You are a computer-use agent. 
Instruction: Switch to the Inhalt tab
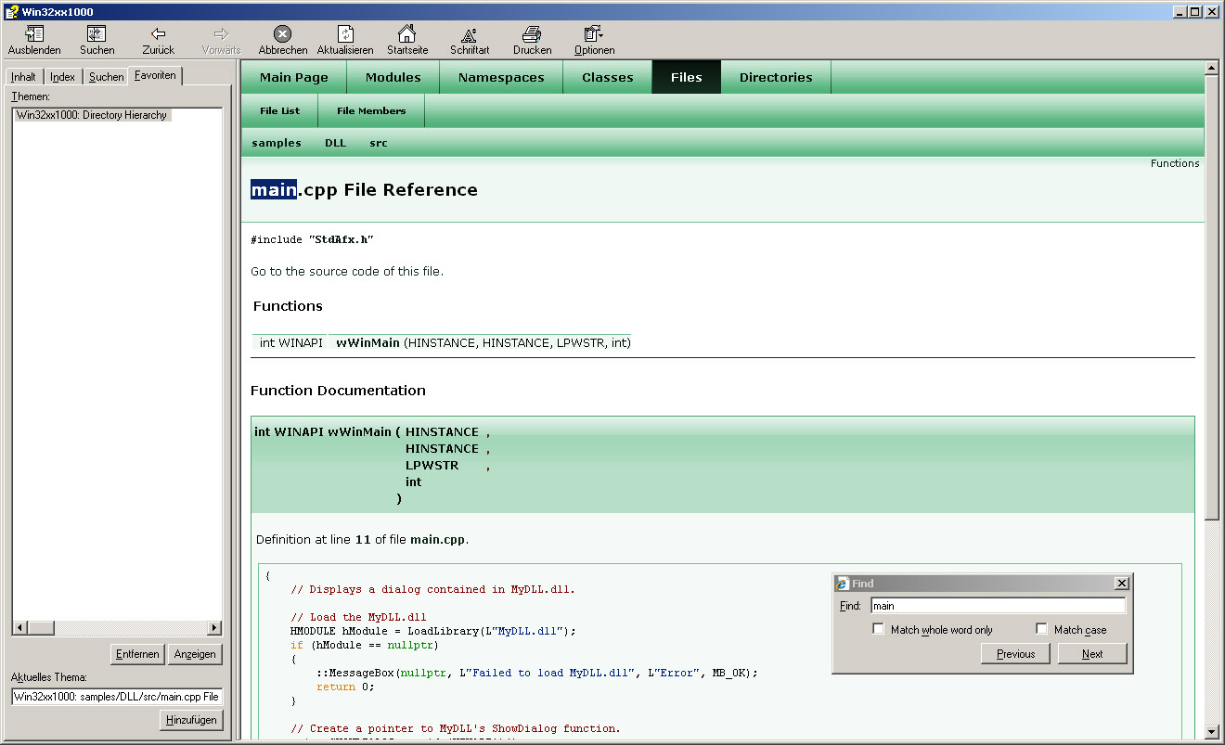[x=24, y=77]
